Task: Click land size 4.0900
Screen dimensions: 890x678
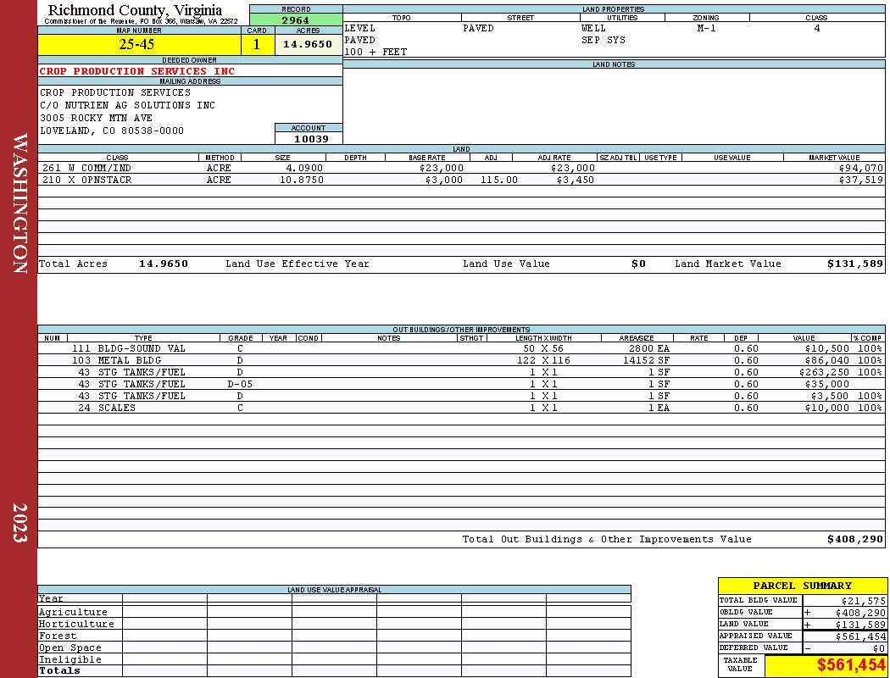Action: (x=304, y=168)
